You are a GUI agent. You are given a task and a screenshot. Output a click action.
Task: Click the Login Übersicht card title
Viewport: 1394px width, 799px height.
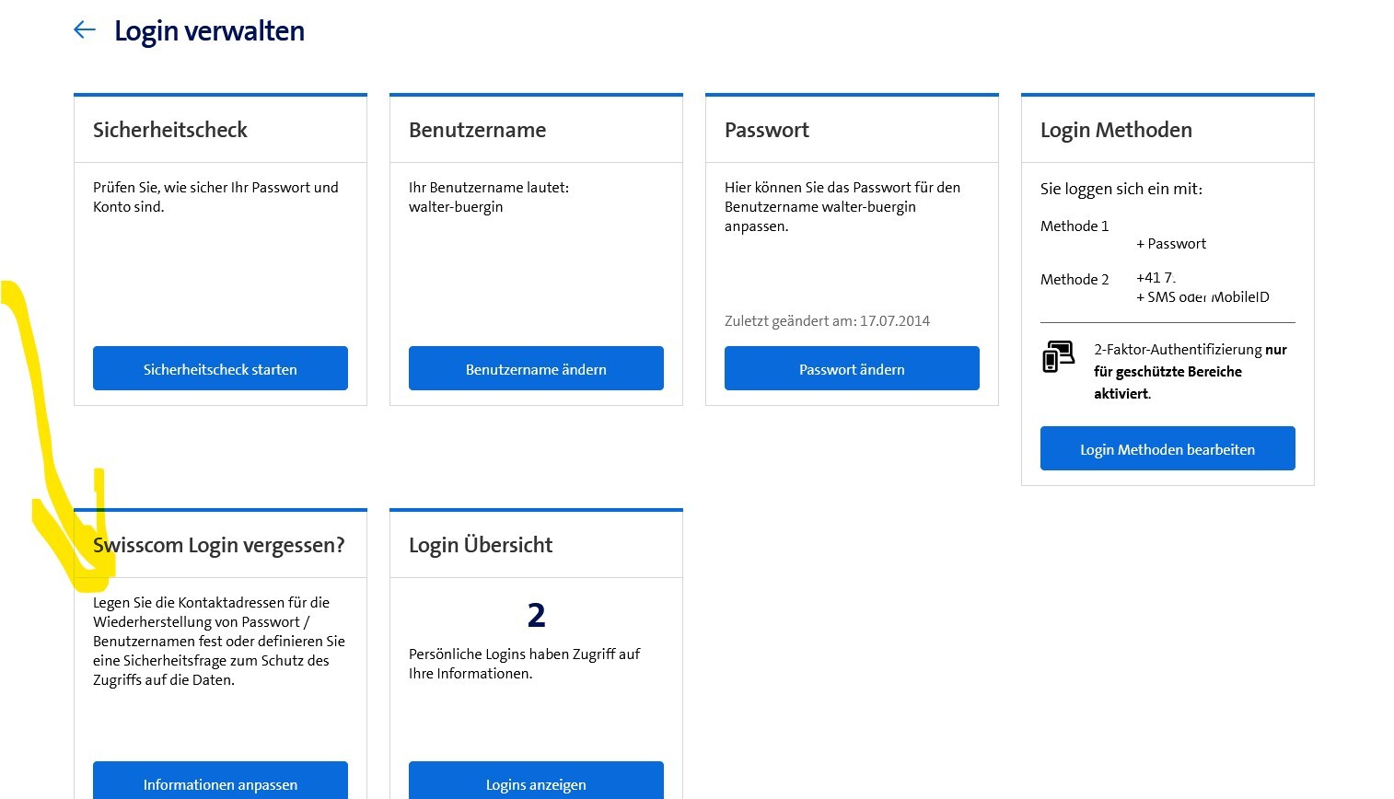pos(481,545)
